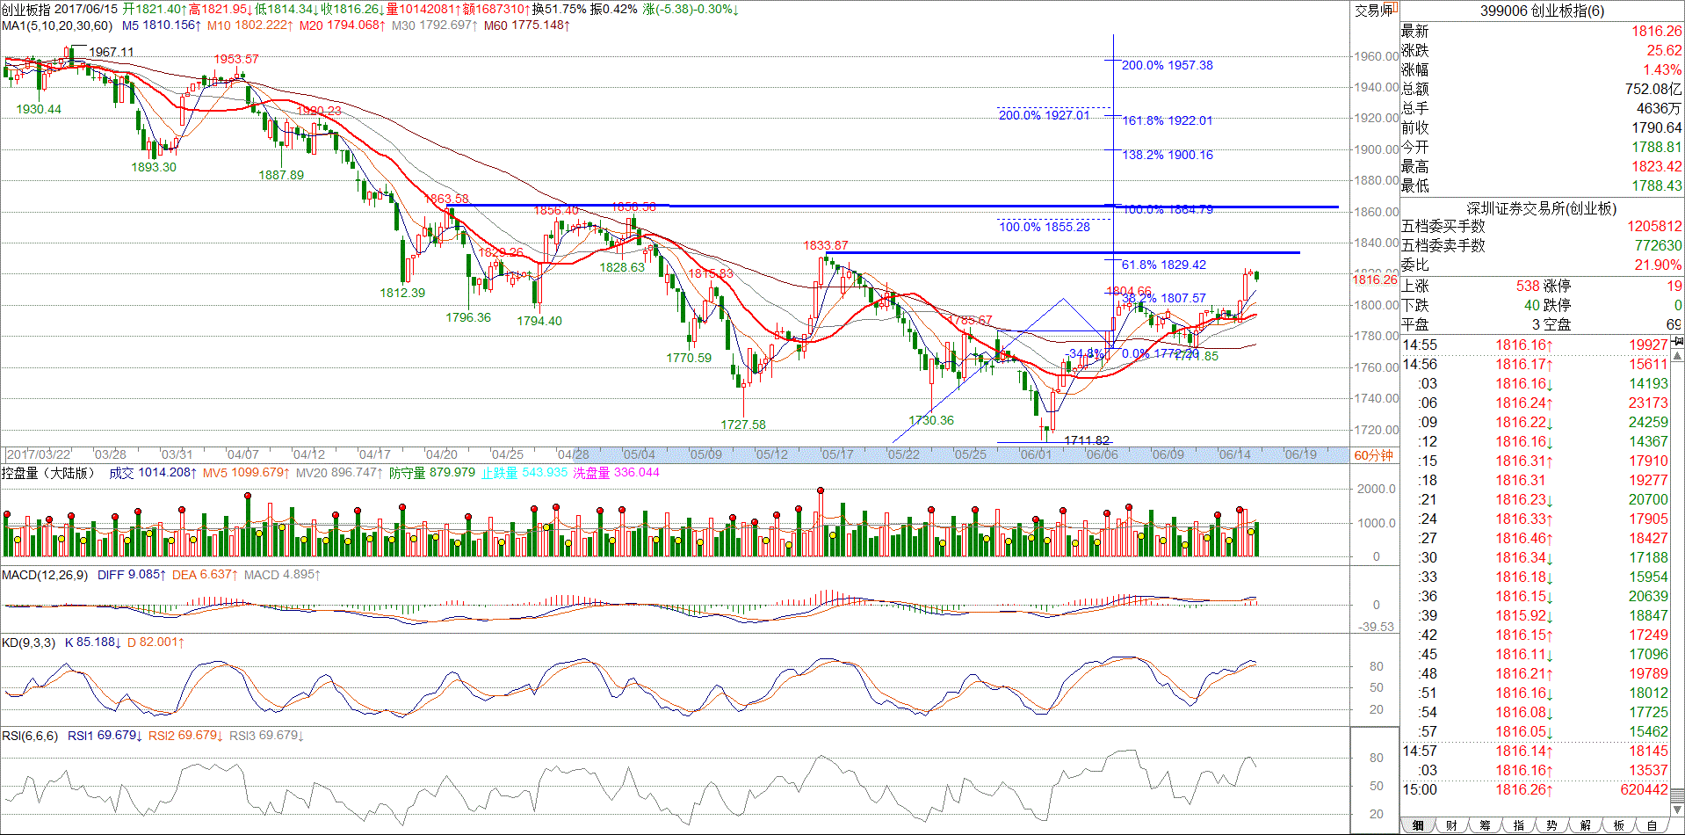Click the 2017/03/22 start date label
Image resolution: width=1685 pixels, height=835 pixels.
(39, 454)
